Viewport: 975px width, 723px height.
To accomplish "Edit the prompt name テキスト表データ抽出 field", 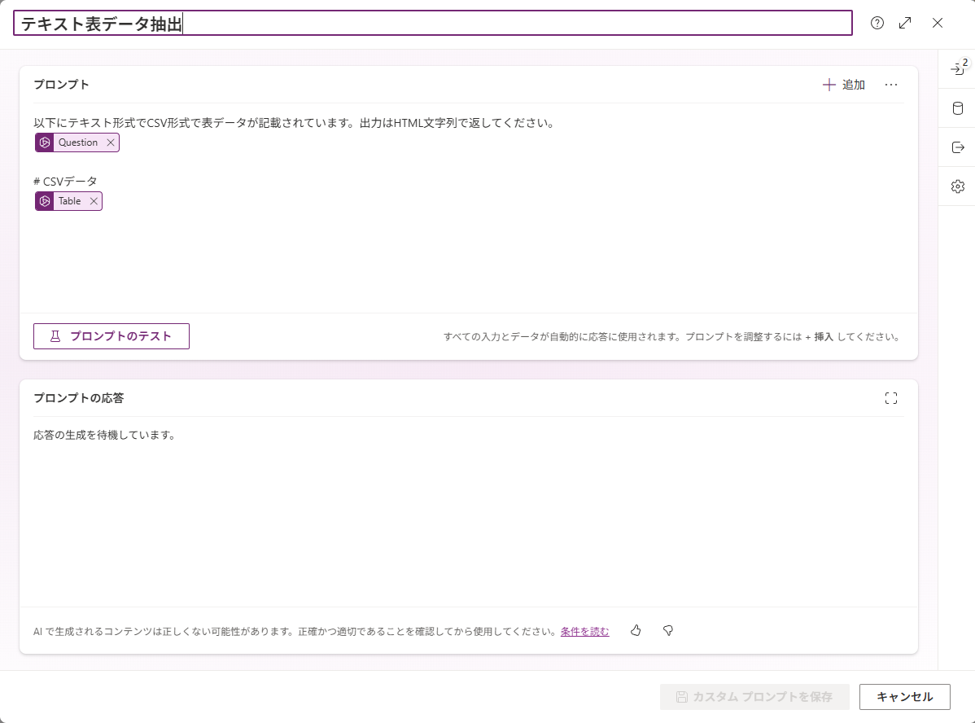I will (433, 23).
